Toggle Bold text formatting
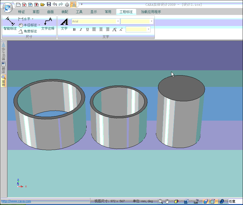Screen dimensions: 243x205 tap(74, 30)
